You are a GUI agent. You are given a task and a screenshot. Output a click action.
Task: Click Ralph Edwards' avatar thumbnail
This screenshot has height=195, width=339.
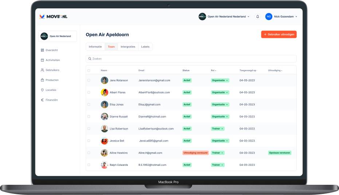(x=105, y=165)
